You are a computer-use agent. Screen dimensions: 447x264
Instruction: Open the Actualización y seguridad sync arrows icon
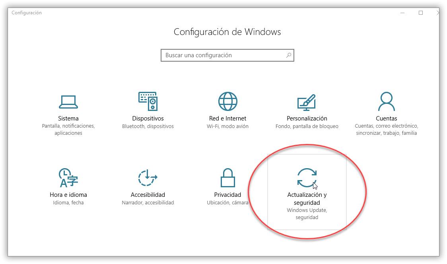pyautogui.click(x=307, y=178)
